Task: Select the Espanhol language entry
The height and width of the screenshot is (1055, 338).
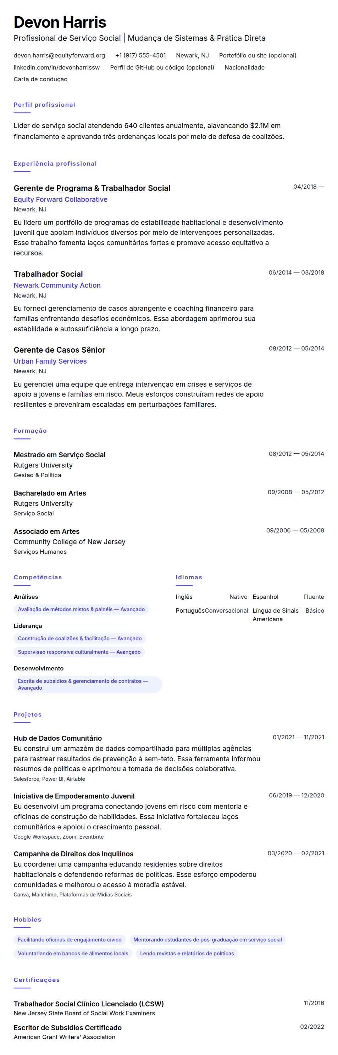Action: pyautogui.click(x=288, y=597)
